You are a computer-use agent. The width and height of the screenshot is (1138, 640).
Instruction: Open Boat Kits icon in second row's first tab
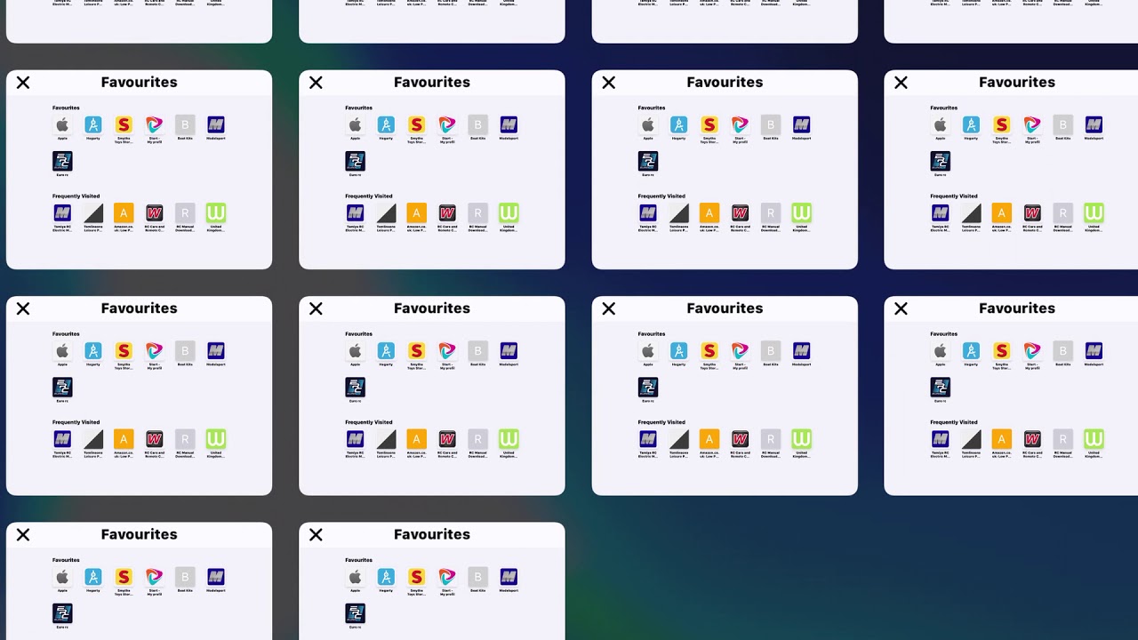pos(185,124)
